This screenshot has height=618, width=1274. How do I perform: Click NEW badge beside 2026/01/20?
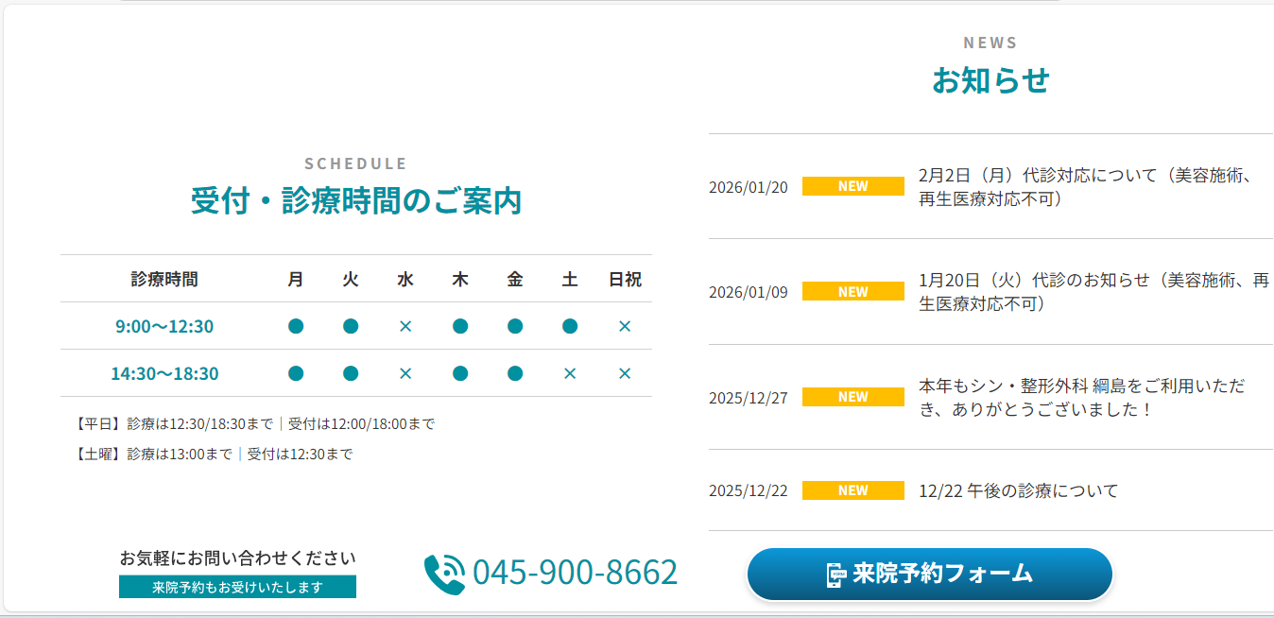(x=852, y=186)
